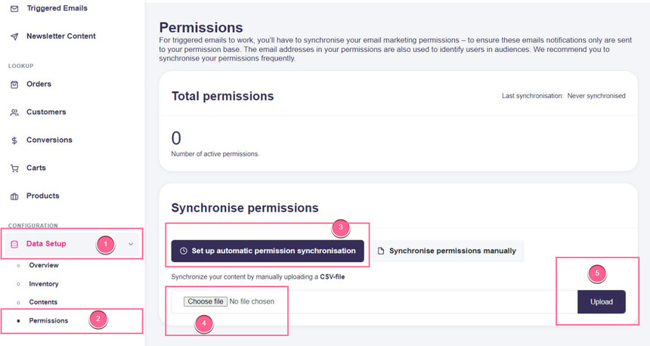Viewport: 650px width, 346px height.
Task: Click the Choose file button
Action: pos(206,301)
